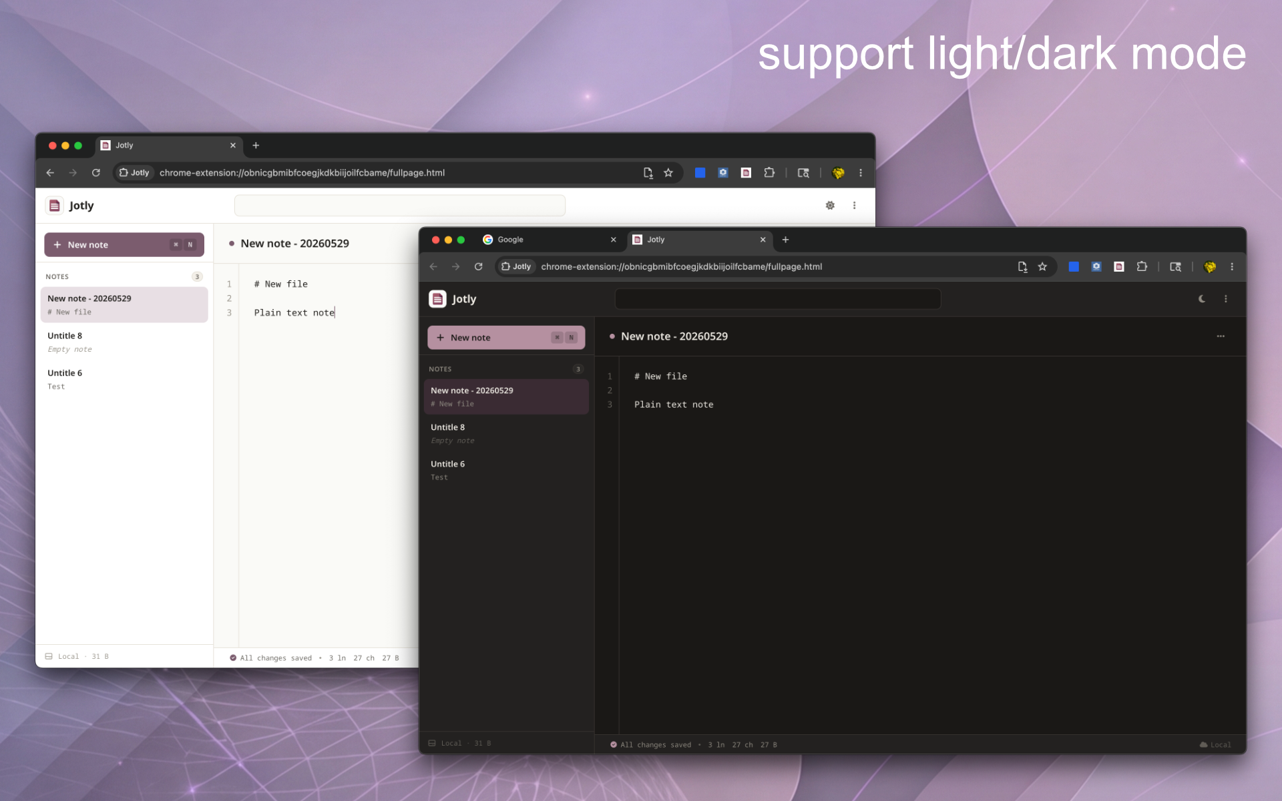Viewport: 1282px width, 801px height.
Task: Reload page in dark browser window
Action: pos(479,267)
